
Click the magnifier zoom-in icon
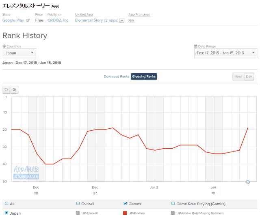click(15, 90)
